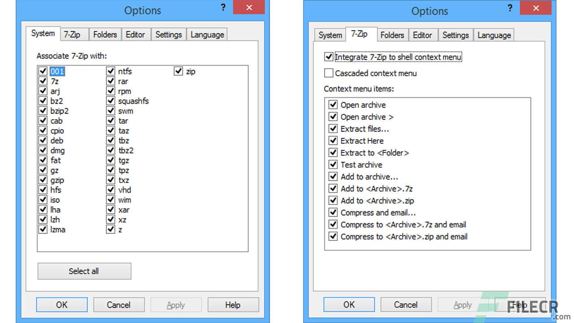Open the Settings tab
This screenshot has width=574, height=323.
click(169, 34)
